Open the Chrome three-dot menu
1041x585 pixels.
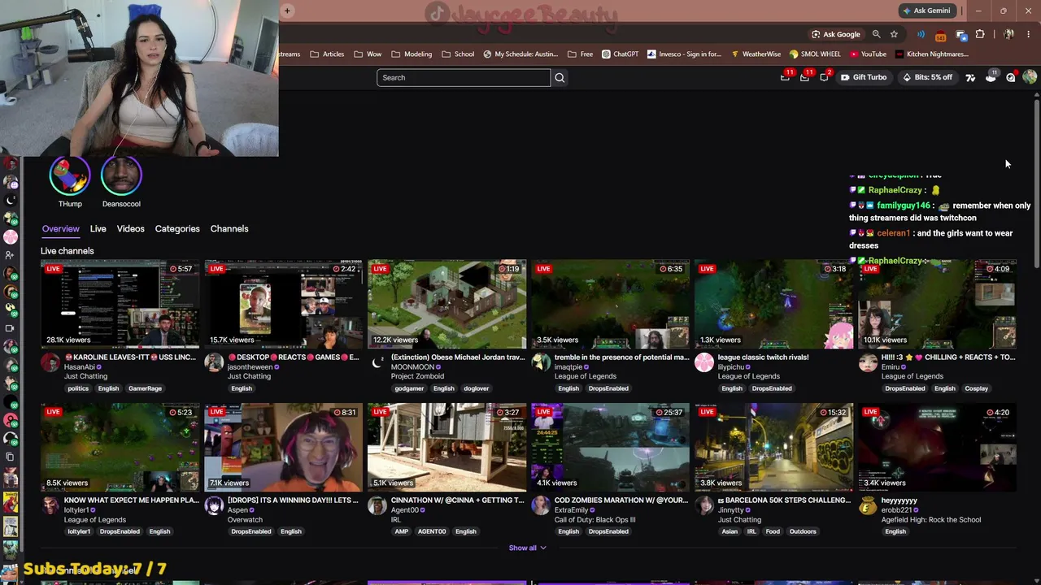pos(1028,34)
